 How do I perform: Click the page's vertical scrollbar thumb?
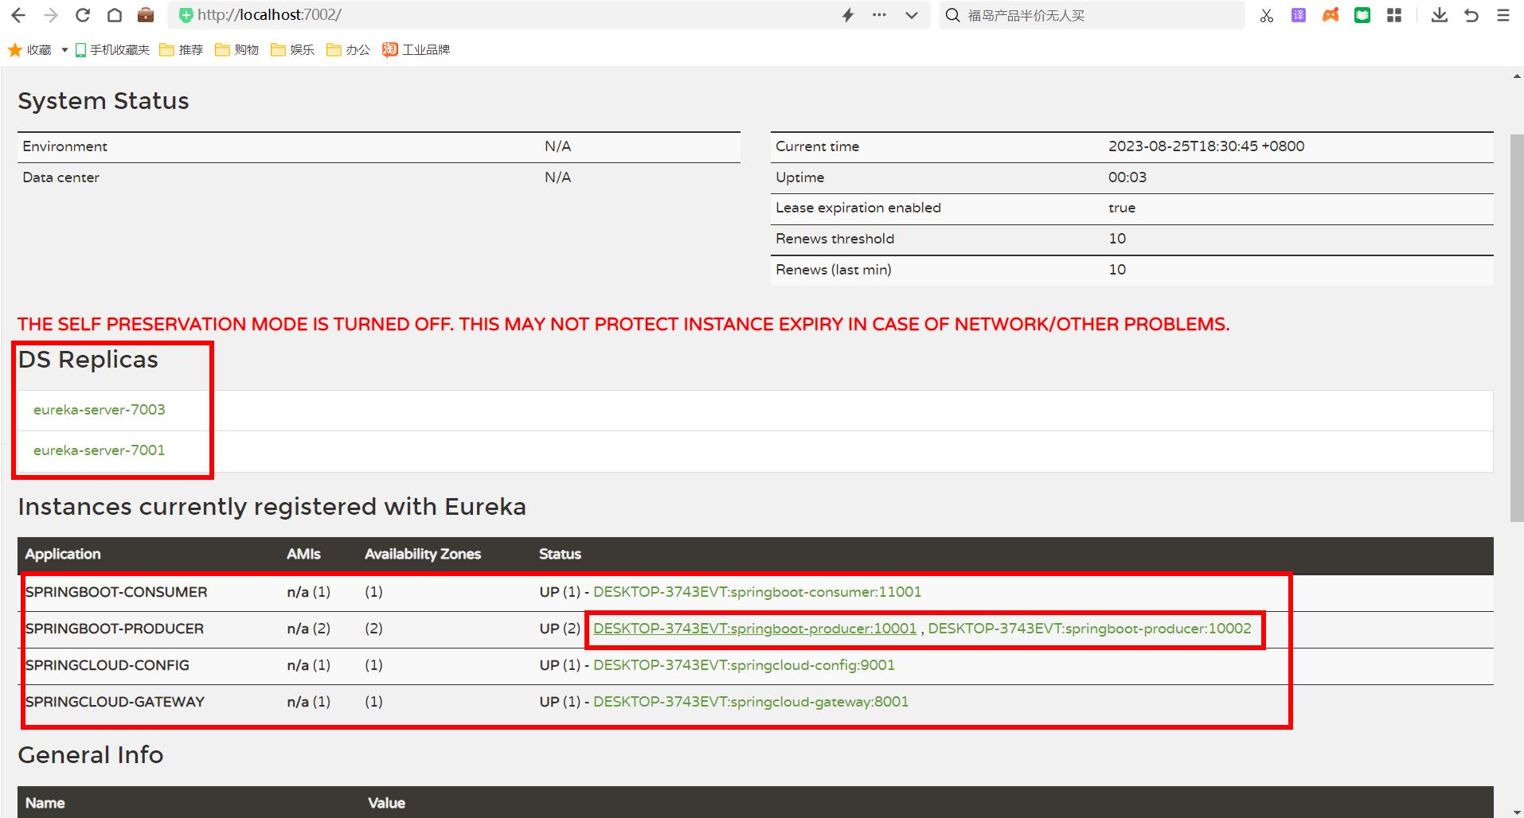click(1516, 328)
